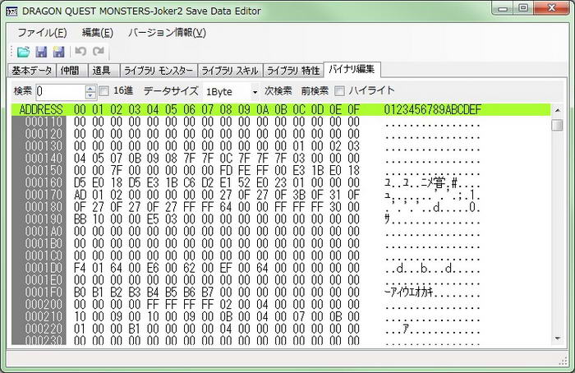Open the バージョン情報(V) menu

(167, 33)
